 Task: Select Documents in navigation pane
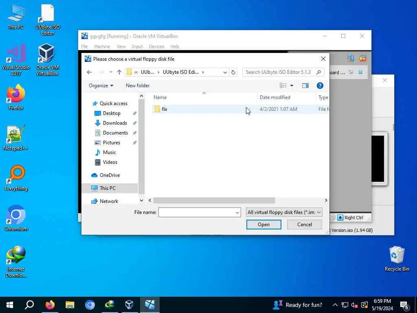pos(115,133)
